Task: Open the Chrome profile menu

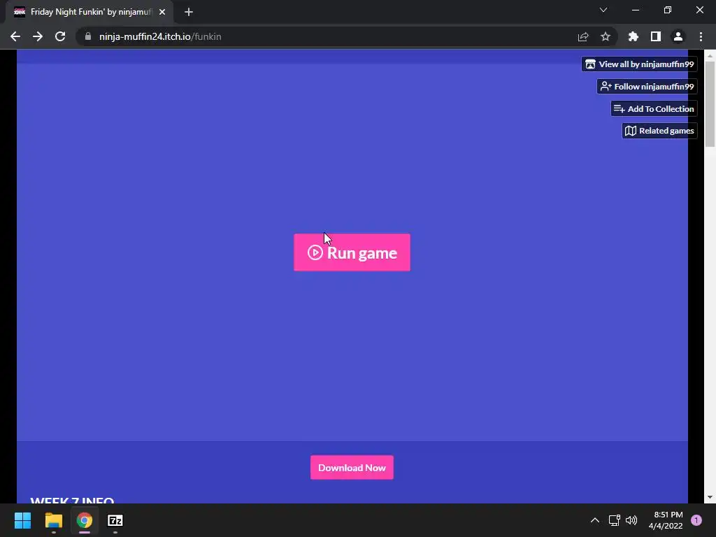Action: 678,36
